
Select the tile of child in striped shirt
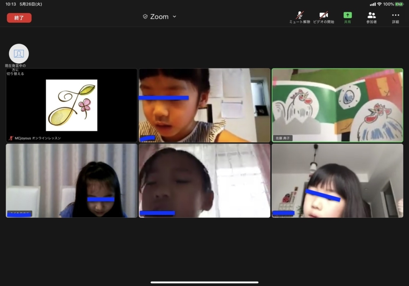point(204,105)
